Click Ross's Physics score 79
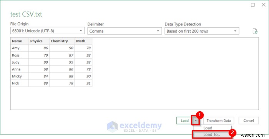Image resolution: width=269 pixels, height=139 pixels. 39,55
